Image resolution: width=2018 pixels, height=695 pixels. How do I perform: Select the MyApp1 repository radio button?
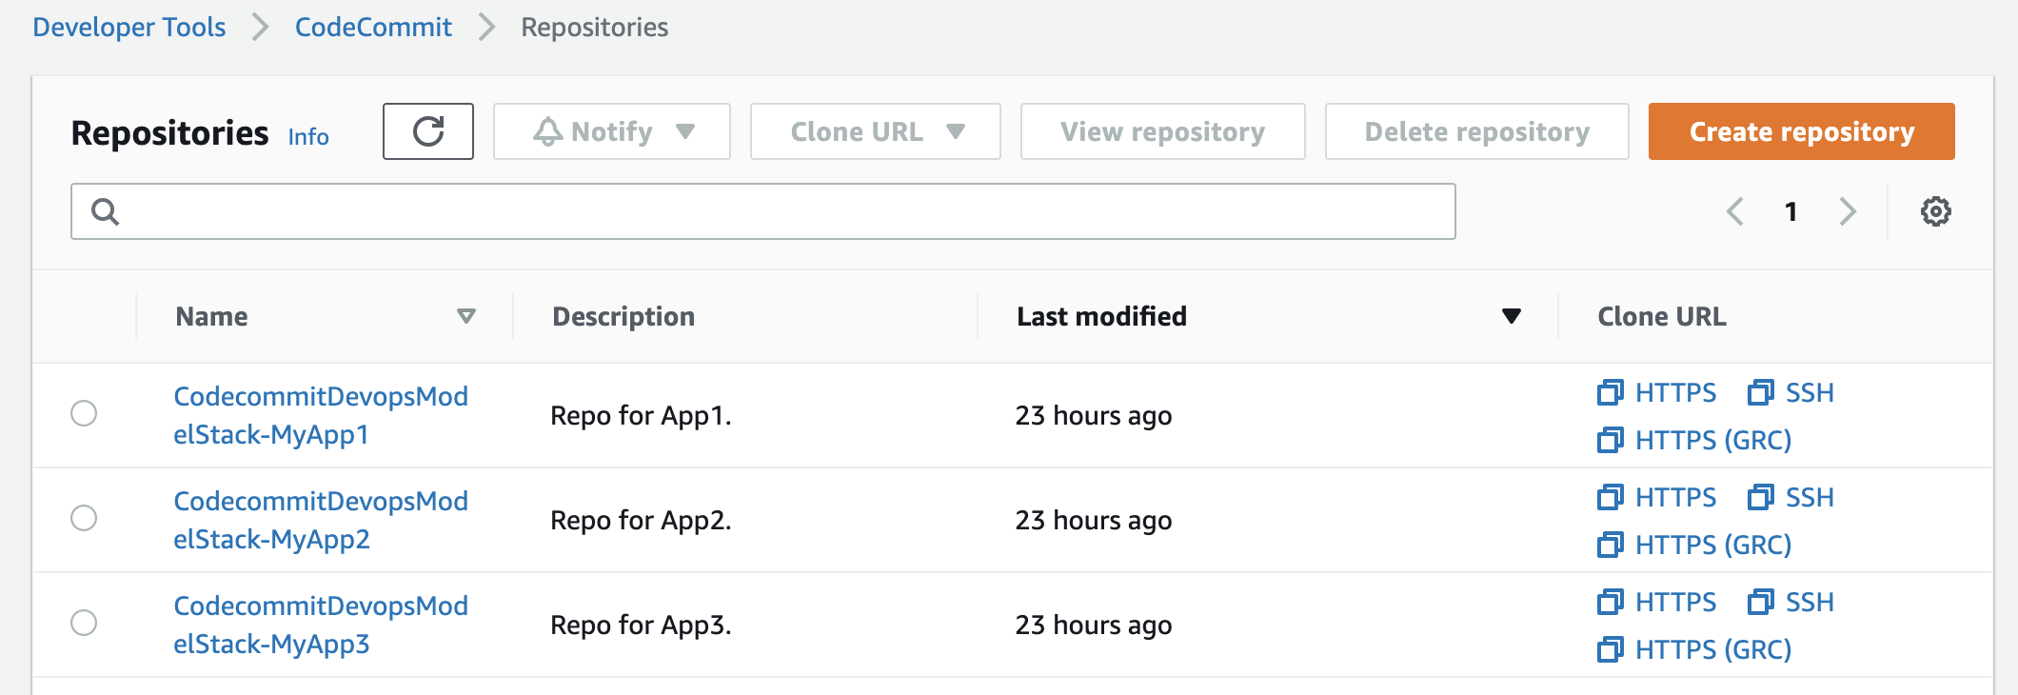pyautogui.click(x=84, y=413)
